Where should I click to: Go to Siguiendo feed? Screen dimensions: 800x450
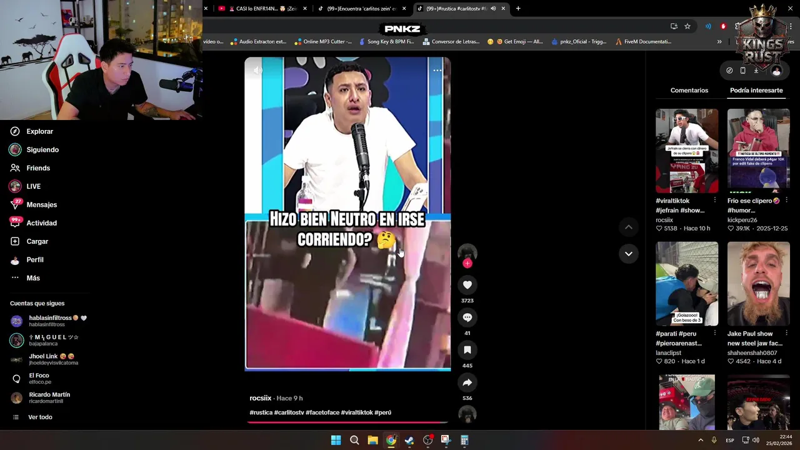pyautogui.click(x=34, y=149)
